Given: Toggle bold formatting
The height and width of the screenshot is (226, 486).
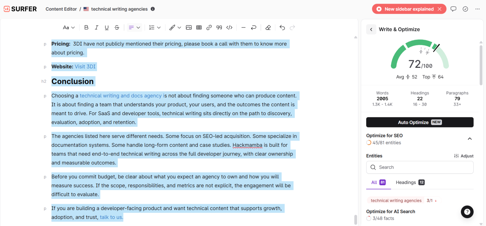Looking at the screenshot, I should (x=86, y=28).
